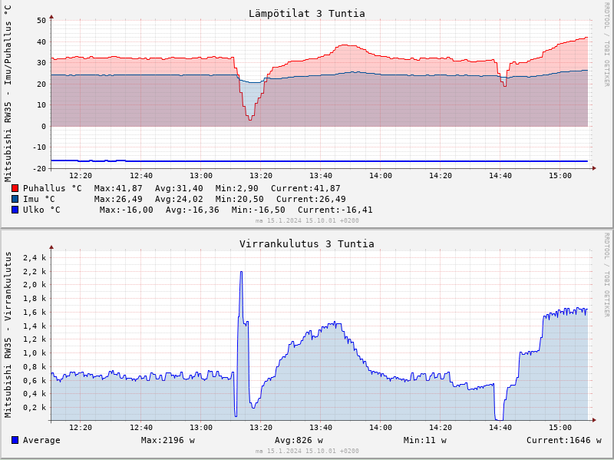The height and width of the screenshot is (460, 614).
Task: Click the Ulko °C legend color box
Action: pyautogui.click(x=15, y=210)
